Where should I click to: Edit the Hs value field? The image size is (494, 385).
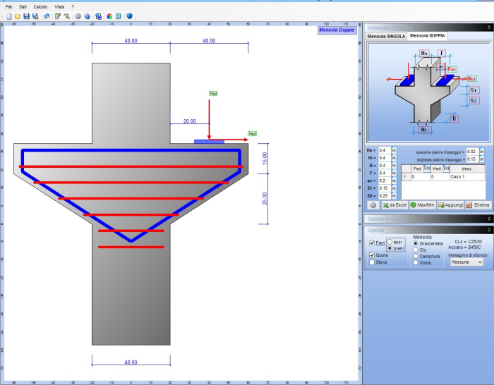[385, 150]
